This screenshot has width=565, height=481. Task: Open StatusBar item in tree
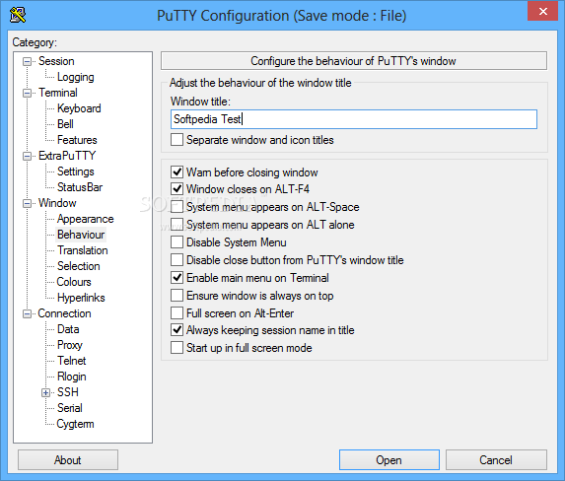[80, 187]
